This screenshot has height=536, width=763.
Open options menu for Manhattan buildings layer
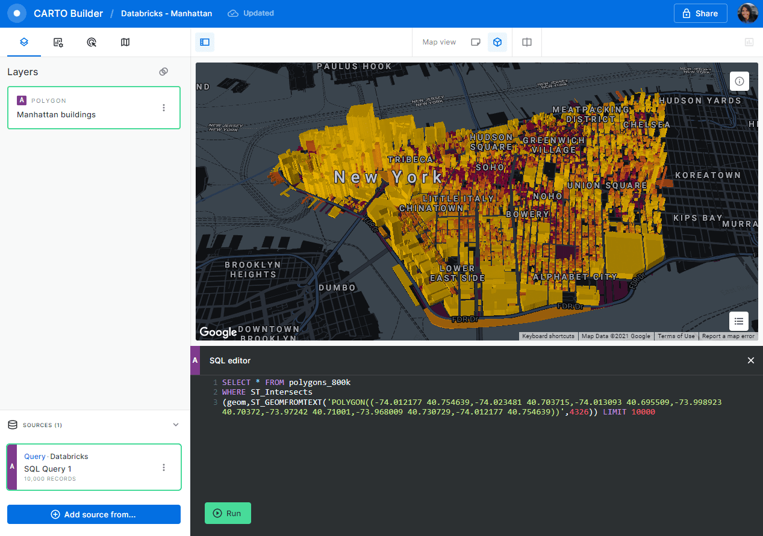pyautogui.click(x=163, y=107)
